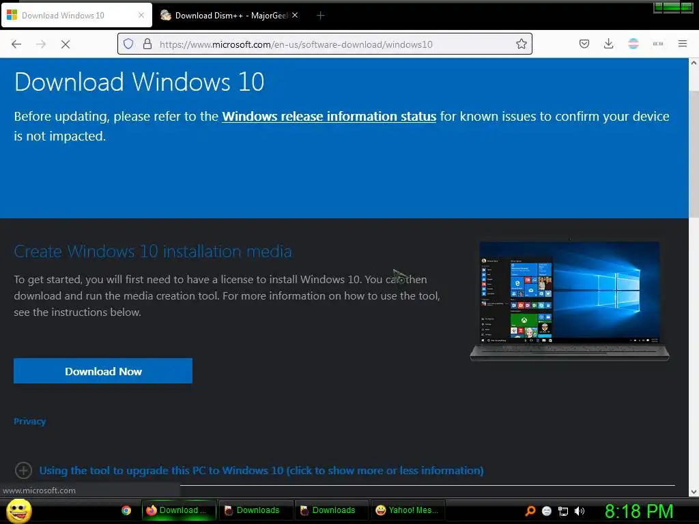Open Windows release information status link
This screenshot has width=699, height=524.
(x=329, y=116)
